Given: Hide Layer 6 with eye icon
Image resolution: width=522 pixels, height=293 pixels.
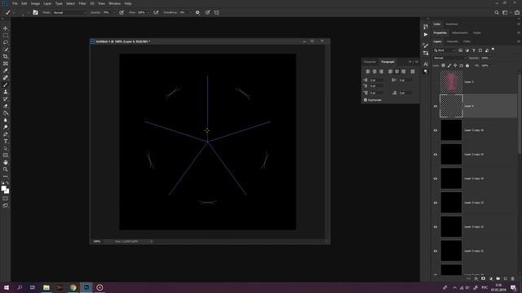Looking at the screenshot, I should tap(435, 106).
